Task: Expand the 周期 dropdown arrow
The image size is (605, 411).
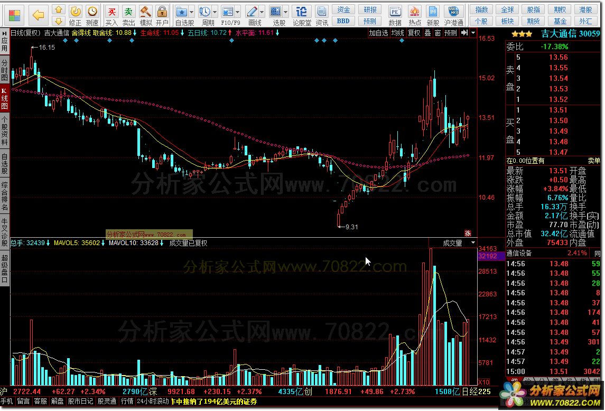Action: click(x=215, y=12)
